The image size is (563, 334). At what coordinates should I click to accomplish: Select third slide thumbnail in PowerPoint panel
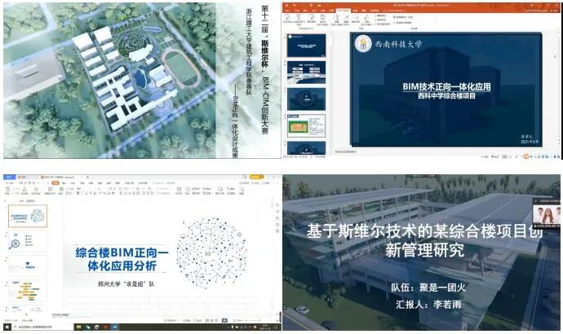pos(306,99)
